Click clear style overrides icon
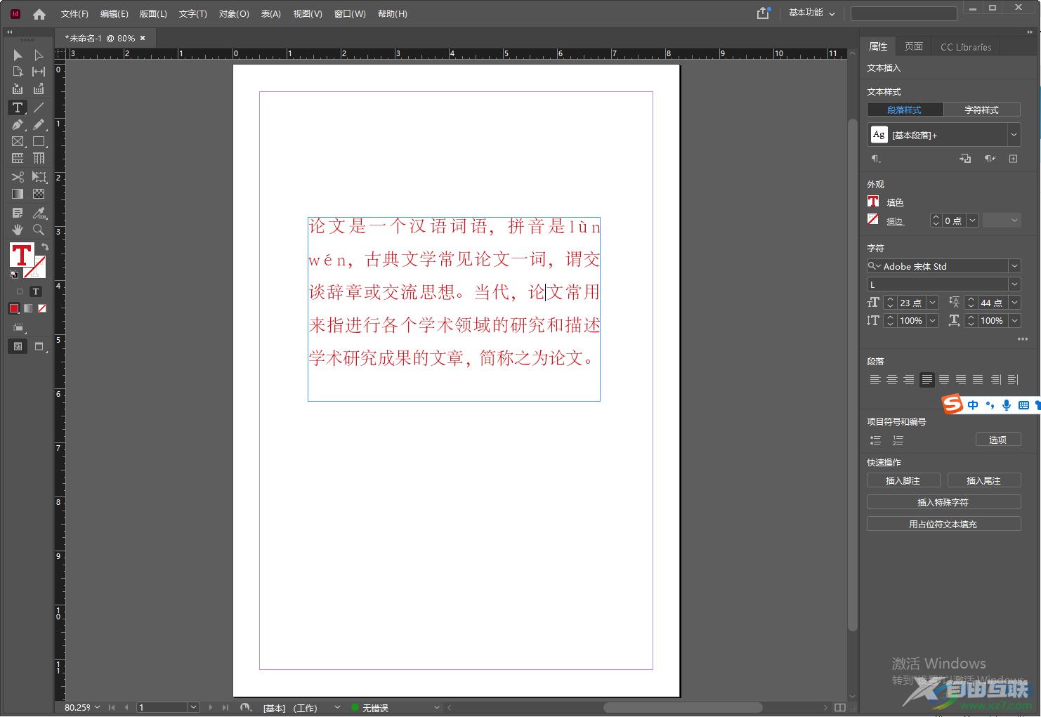1041x717 pixels. pos(990,159)
